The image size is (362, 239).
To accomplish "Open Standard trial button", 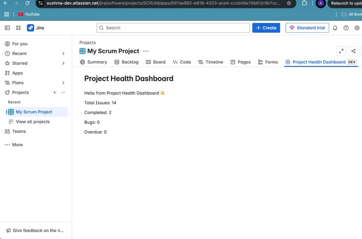I will (307, 28).
